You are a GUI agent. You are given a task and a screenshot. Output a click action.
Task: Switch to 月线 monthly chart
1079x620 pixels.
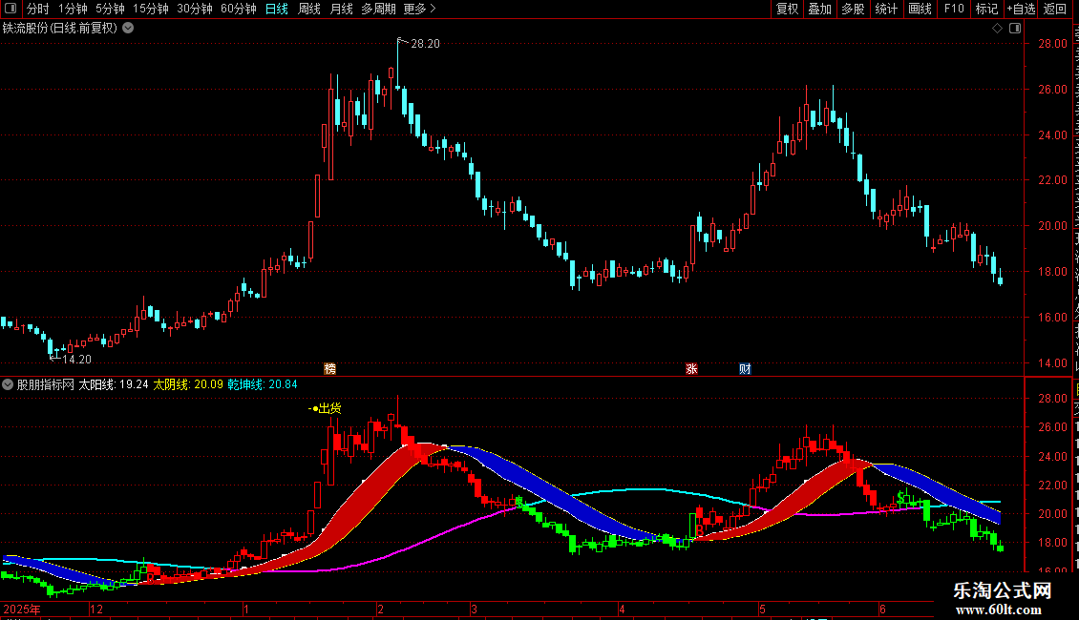click(x=341, y=9)
